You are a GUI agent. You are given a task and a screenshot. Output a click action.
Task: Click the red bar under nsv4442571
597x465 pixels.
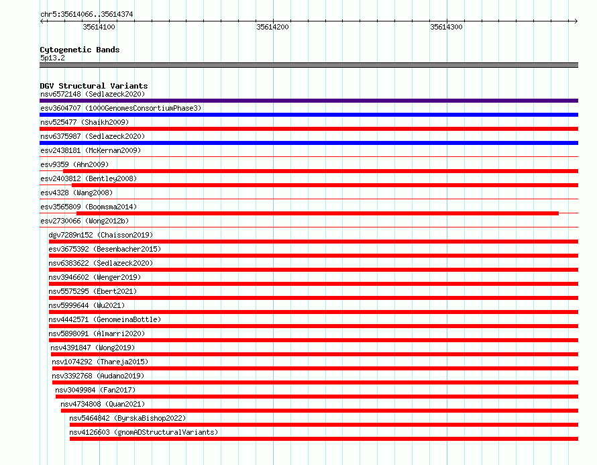[x=313, y=326]
